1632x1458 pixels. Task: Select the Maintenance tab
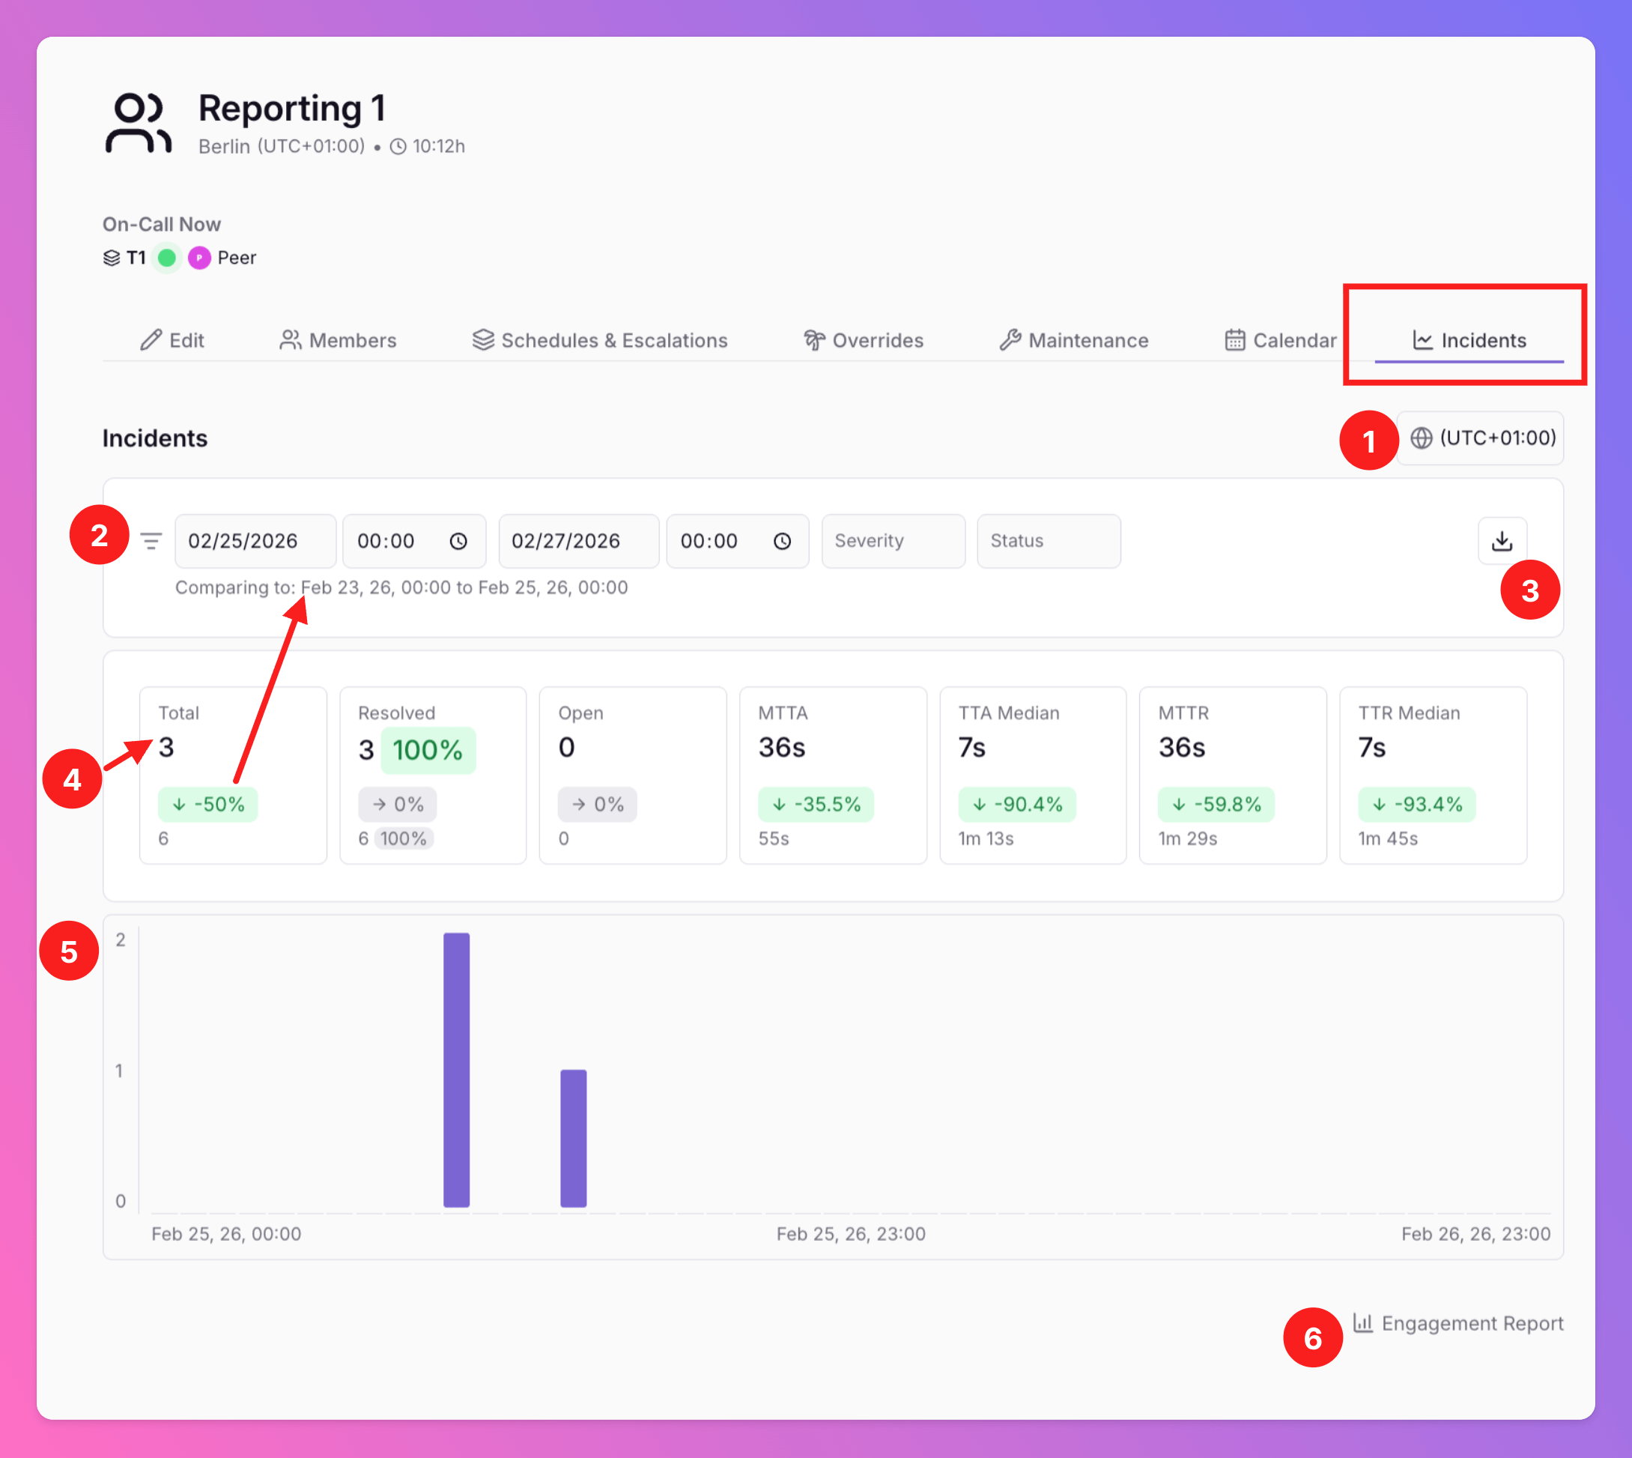coord(1073,340)
